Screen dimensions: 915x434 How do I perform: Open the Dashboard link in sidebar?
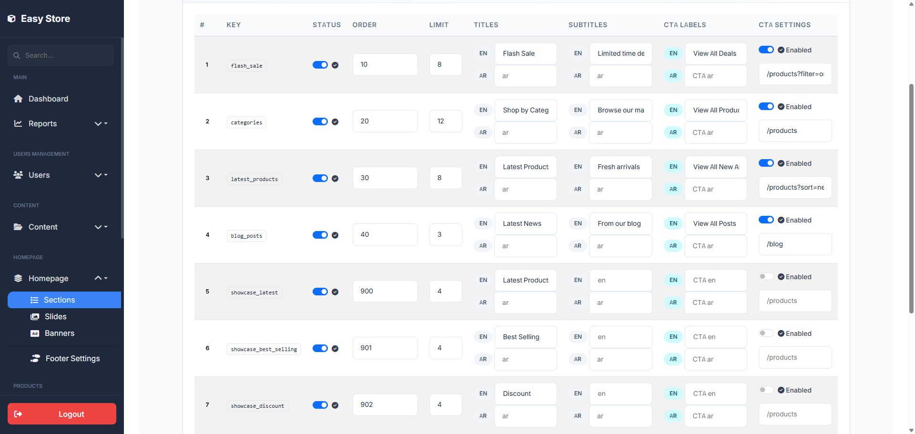coord(48,99)
